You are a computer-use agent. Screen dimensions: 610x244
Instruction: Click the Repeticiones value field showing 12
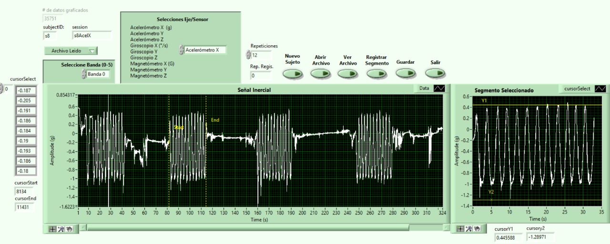(x=261, y=55)
